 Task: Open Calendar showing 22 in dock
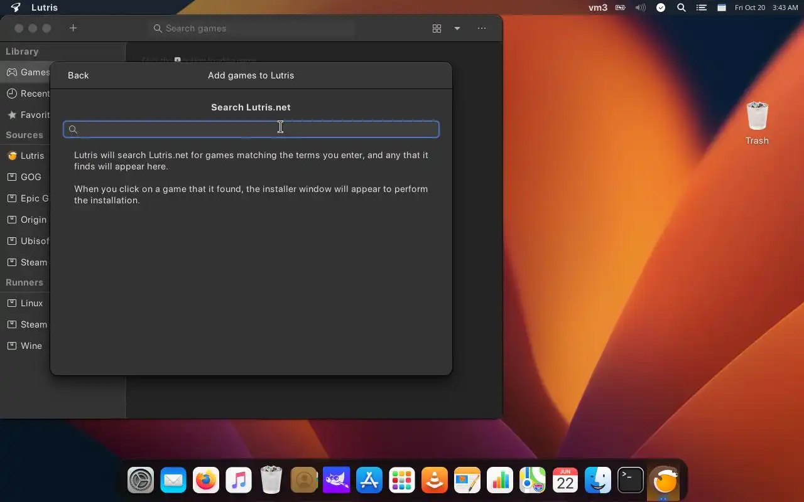[565, 481]
